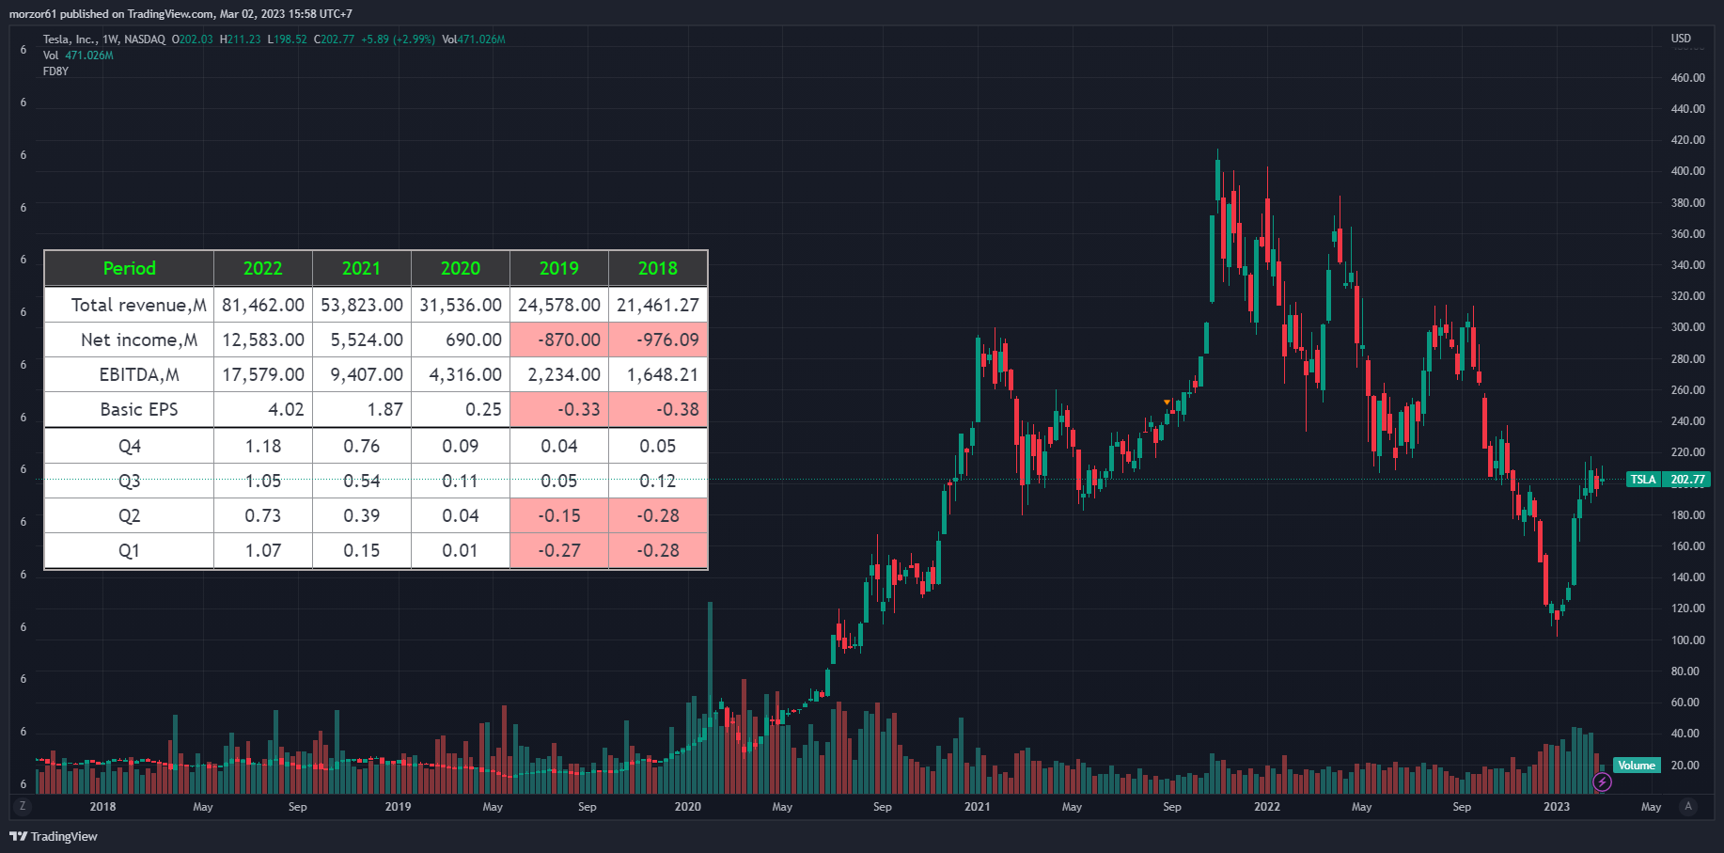Click the 2018 label on the time axis
The width and height of the screenshot is (1724, 853).
(x=102, y=807)
